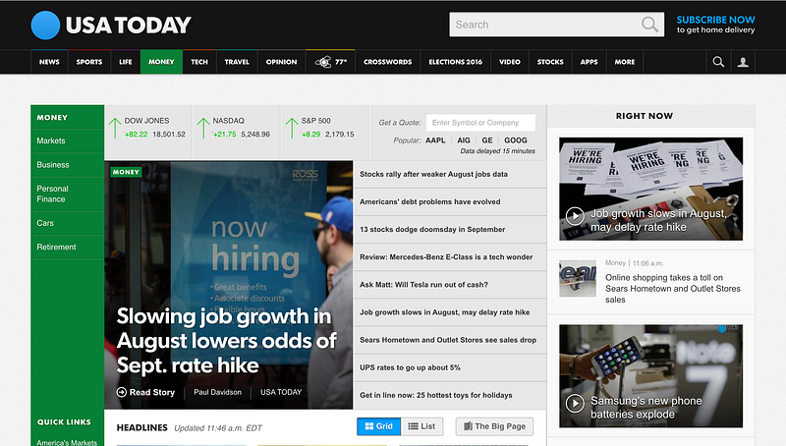Open the Sears Hometown article thumbnail
This screenshot has width=786, height=446.
point(578,278)
